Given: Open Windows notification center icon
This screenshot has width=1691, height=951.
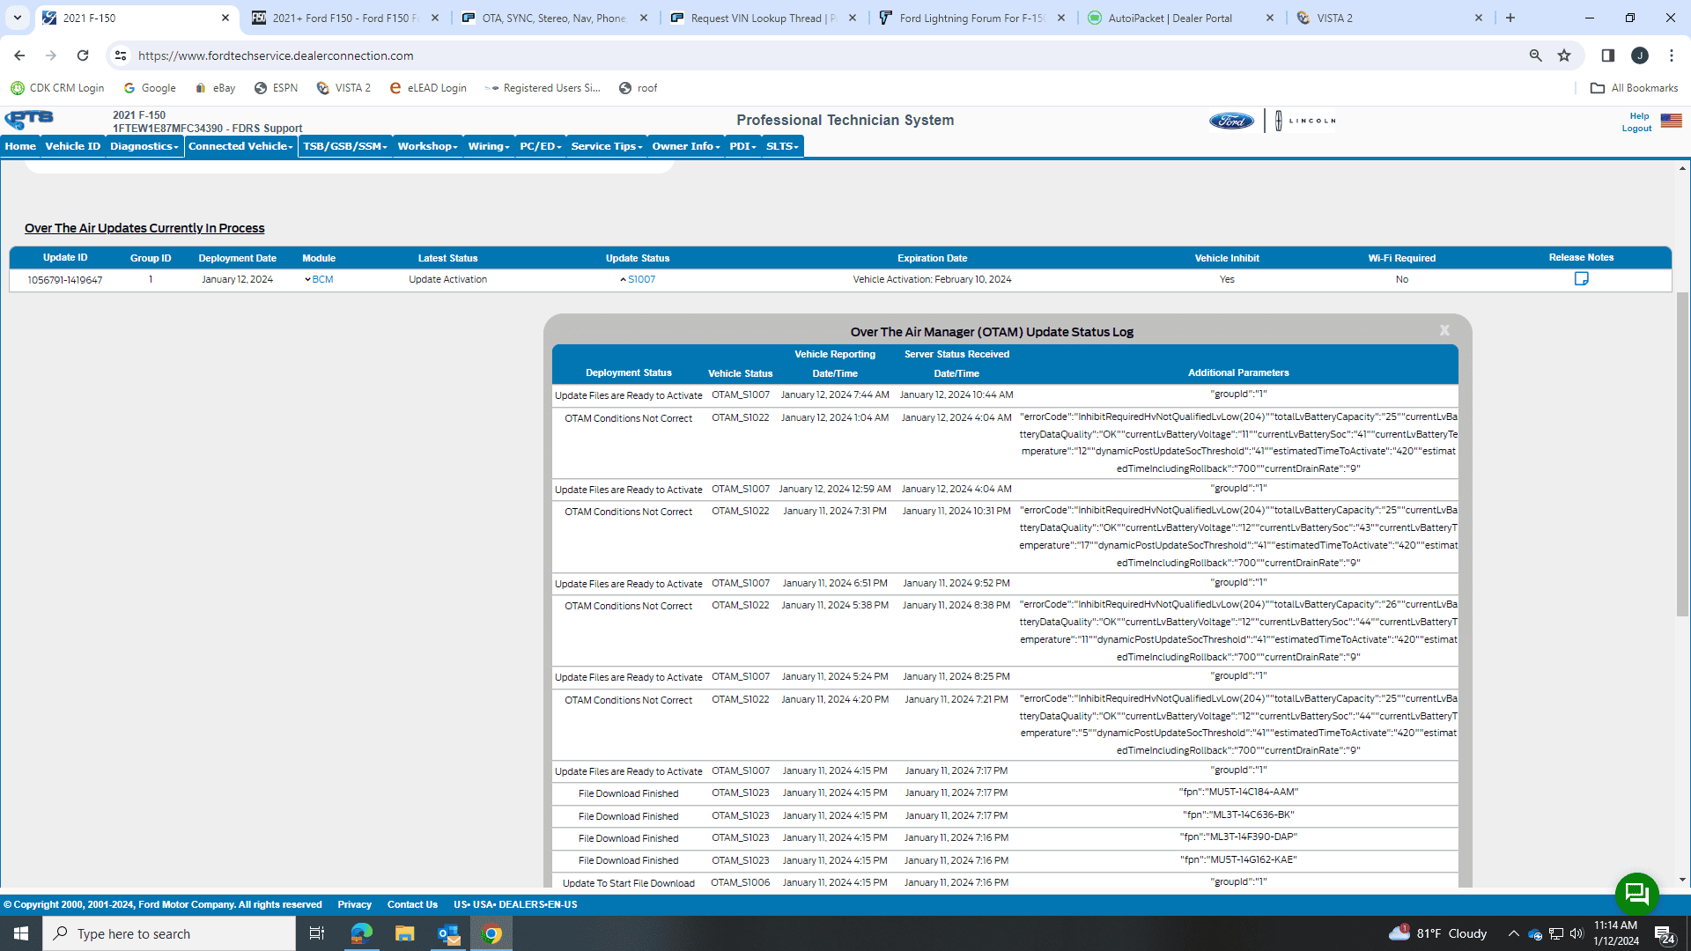Looking at the screenshot, I should coord(1665,933).
